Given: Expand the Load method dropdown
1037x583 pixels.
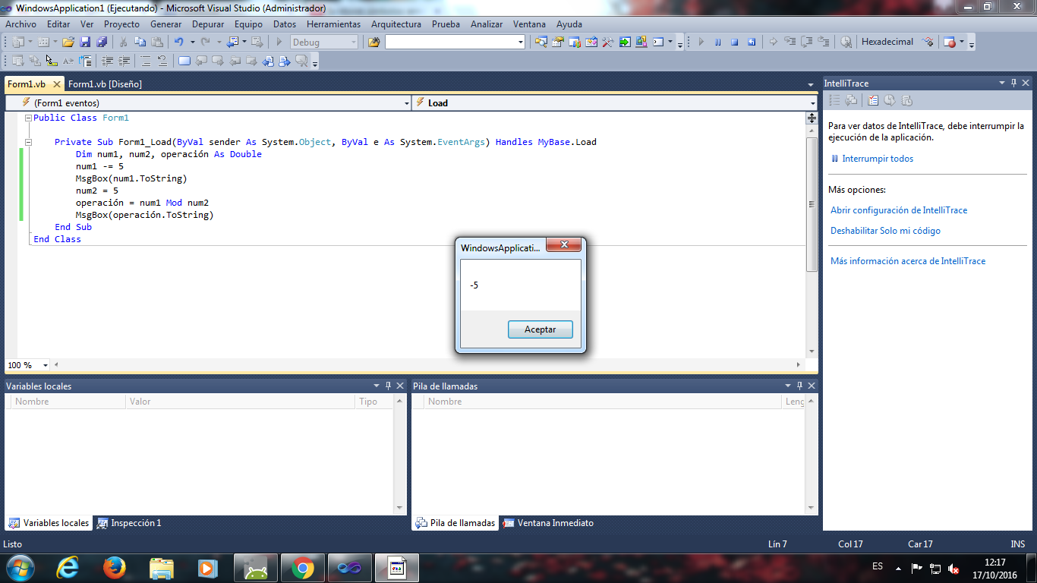Looking at the screenshot, I should click(812, 103).
